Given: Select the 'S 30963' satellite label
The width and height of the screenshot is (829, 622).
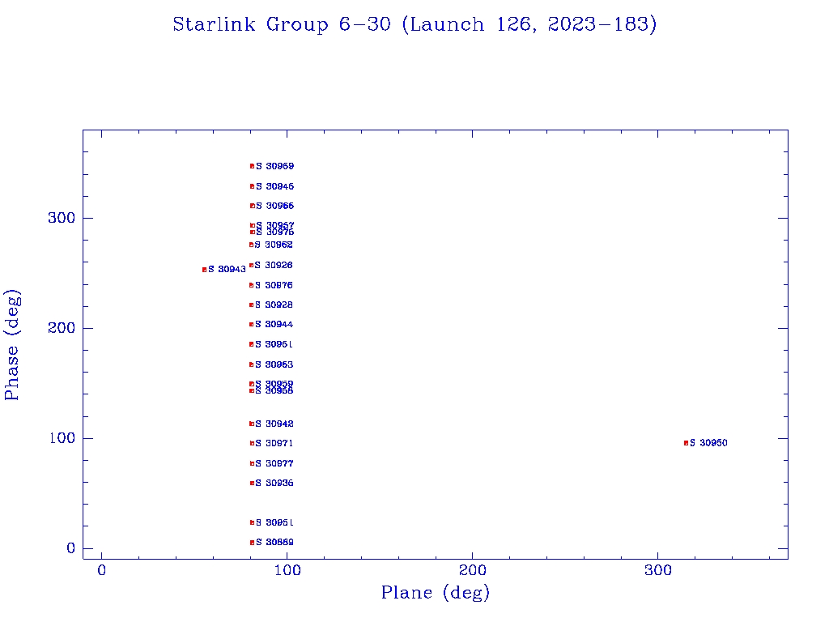Looking at the screenshot, I should (274, 364).
